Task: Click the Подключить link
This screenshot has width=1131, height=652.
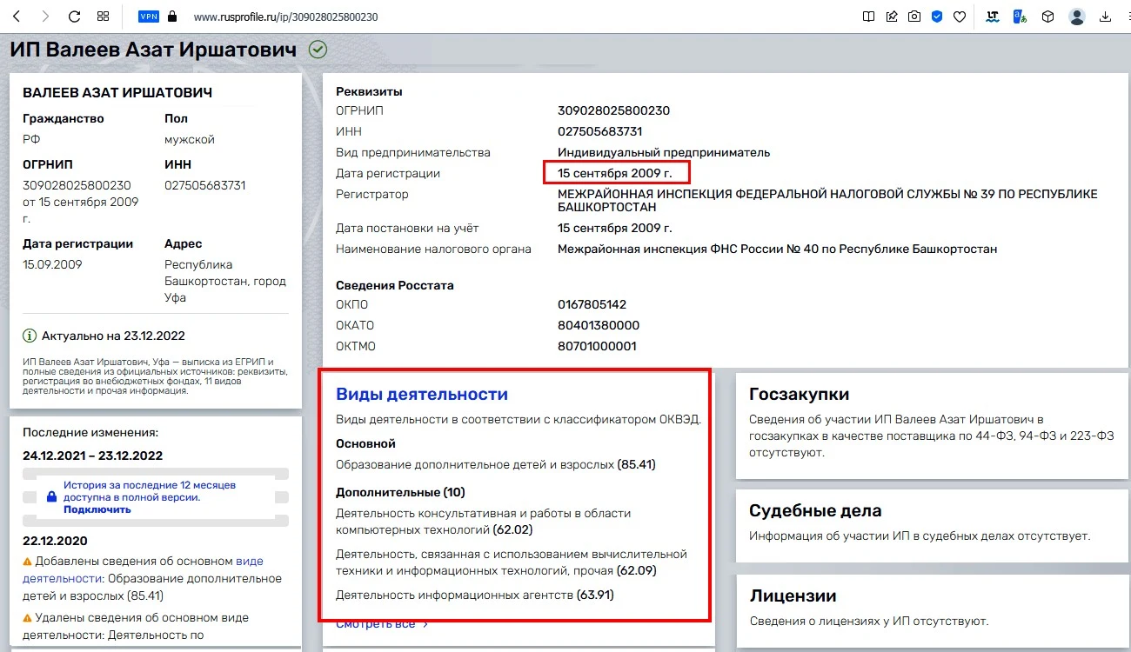Action: 97,509
